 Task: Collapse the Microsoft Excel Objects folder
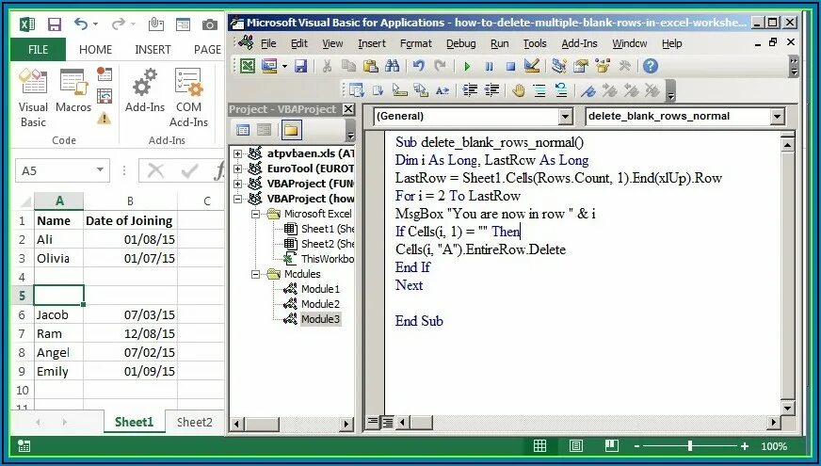[x=256, y=214]
